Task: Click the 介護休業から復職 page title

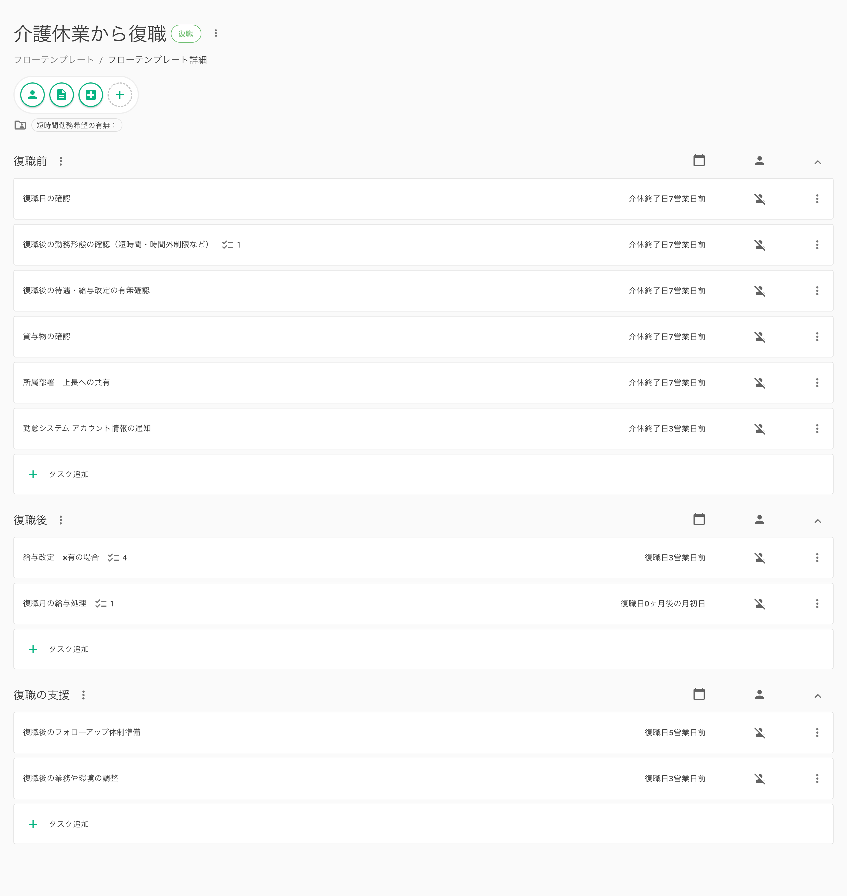Action: (90, 34)
